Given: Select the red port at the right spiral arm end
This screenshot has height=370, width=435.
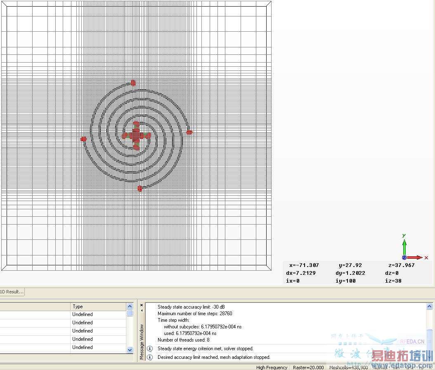Looking at the screenshot, I should 189,132.
